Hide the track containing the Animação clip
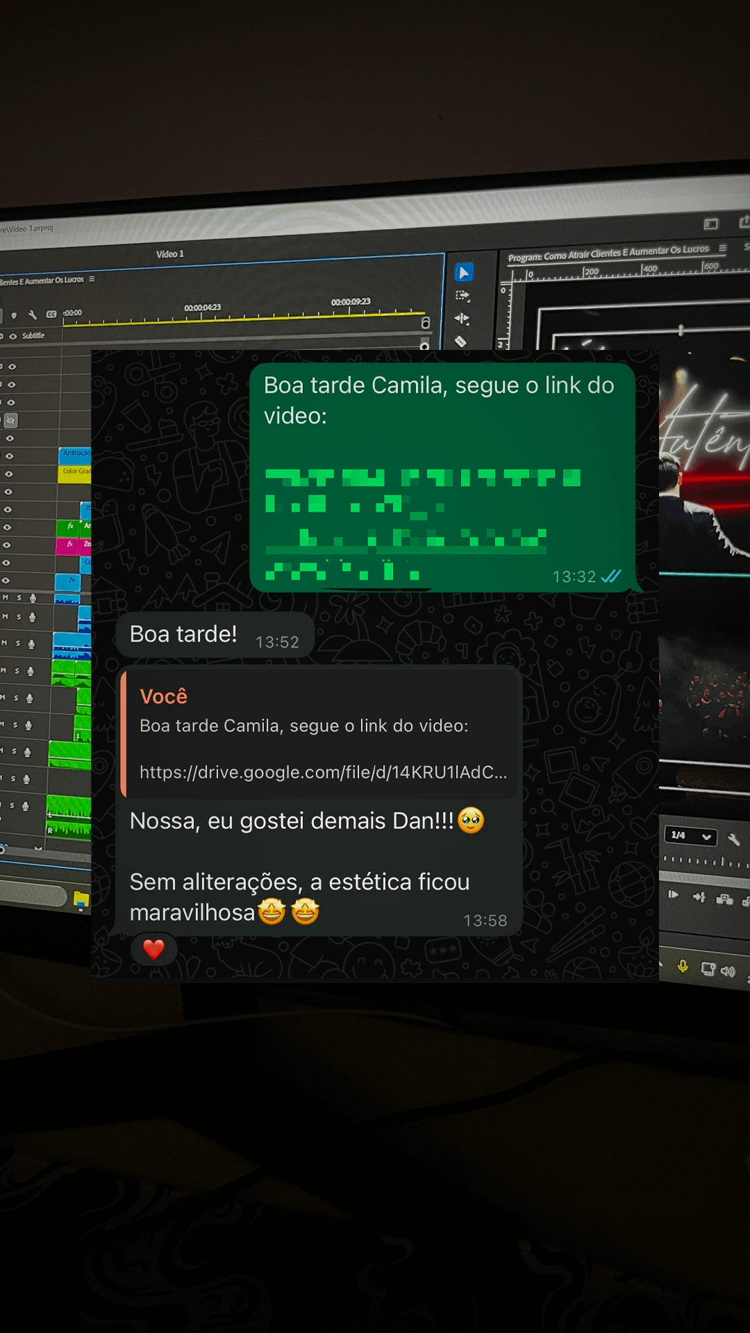 point(9,456)
